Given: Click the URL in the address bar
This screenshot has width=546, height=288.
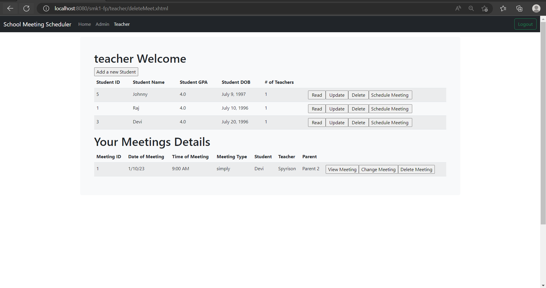Looking at the screenshot, I should coord(111,8).
